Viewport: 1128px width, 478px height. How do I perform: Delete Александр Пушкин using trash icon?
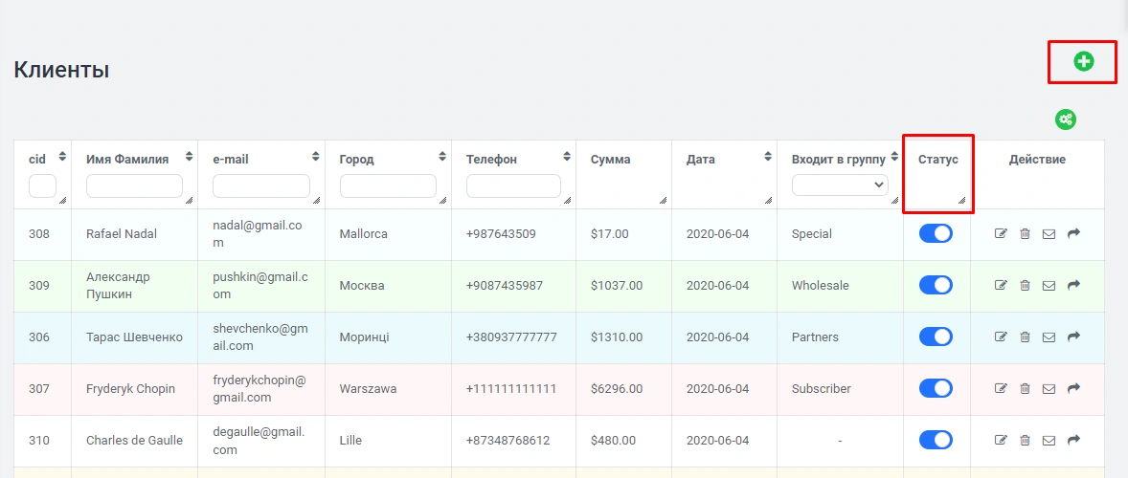(1025, 286)
